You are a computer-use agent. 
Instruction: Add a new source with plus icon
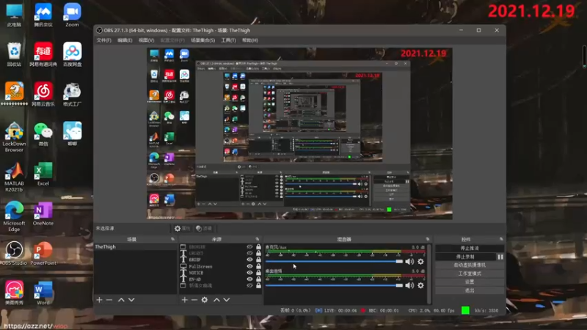pos(185,300)
